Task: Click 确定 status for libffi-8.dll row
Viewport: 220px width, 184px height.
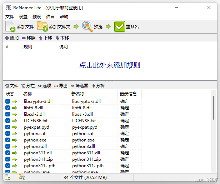Action: (125, 108)
